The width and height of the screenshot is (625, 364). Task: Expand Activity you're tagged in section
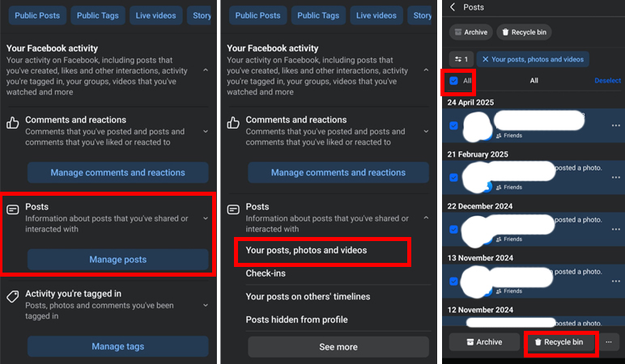pos(206,306)
